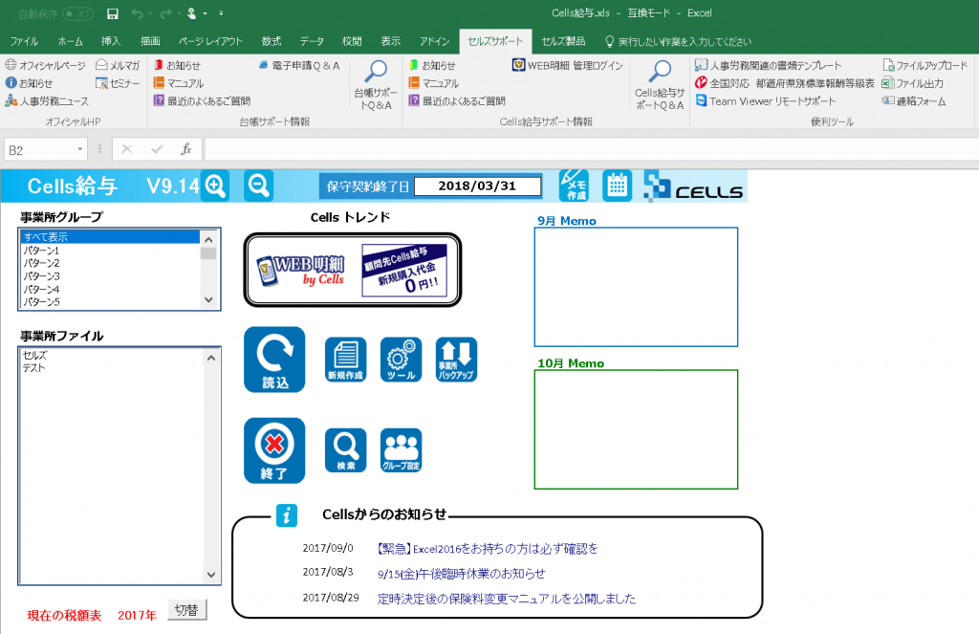Open the 【緊急】Excel2016 notice link
This screenshot has width=979, height=634.
tap(488, 549)
